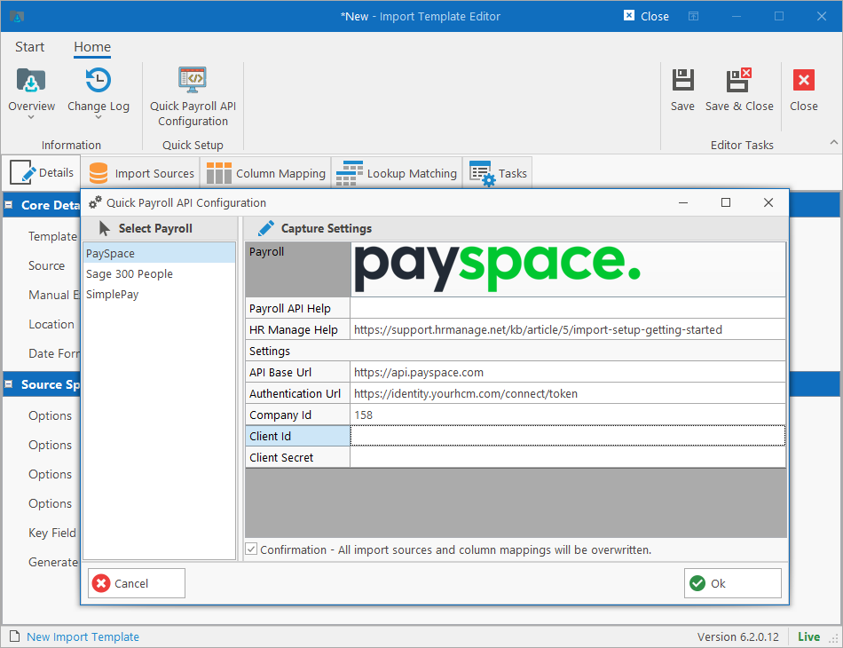Open the Lookup Matching tab
Image resolution: width=843 pixels, height=648 pixels.
(x=397, y=172)
